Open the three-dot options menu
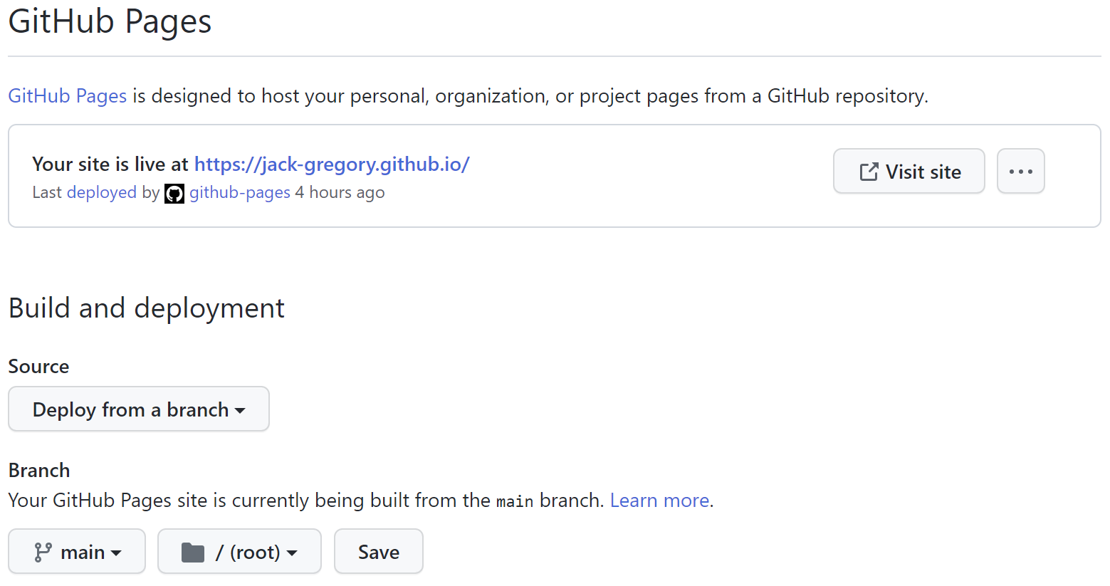 1020,171
